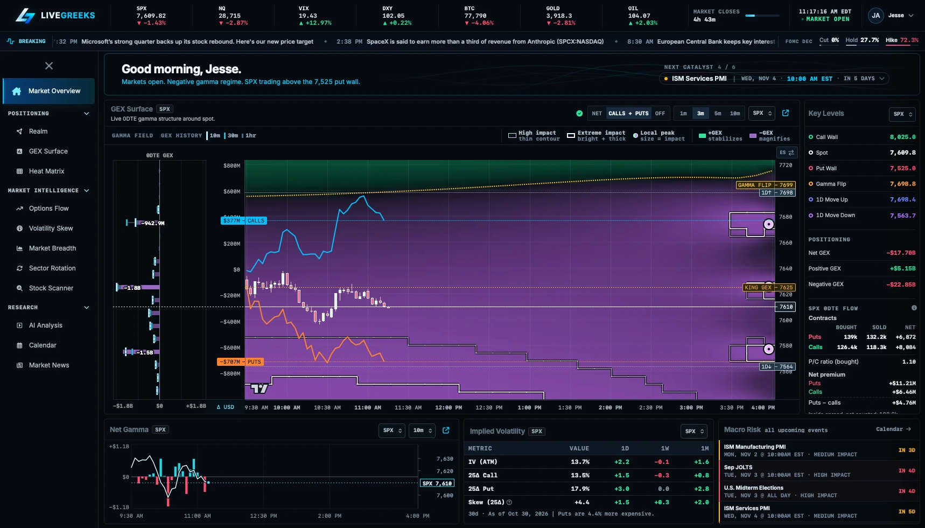Viewport: 925px width, 528px height.
Task: Click the info icon beside SPX 0DTE Flow
Action: point(914,308)
